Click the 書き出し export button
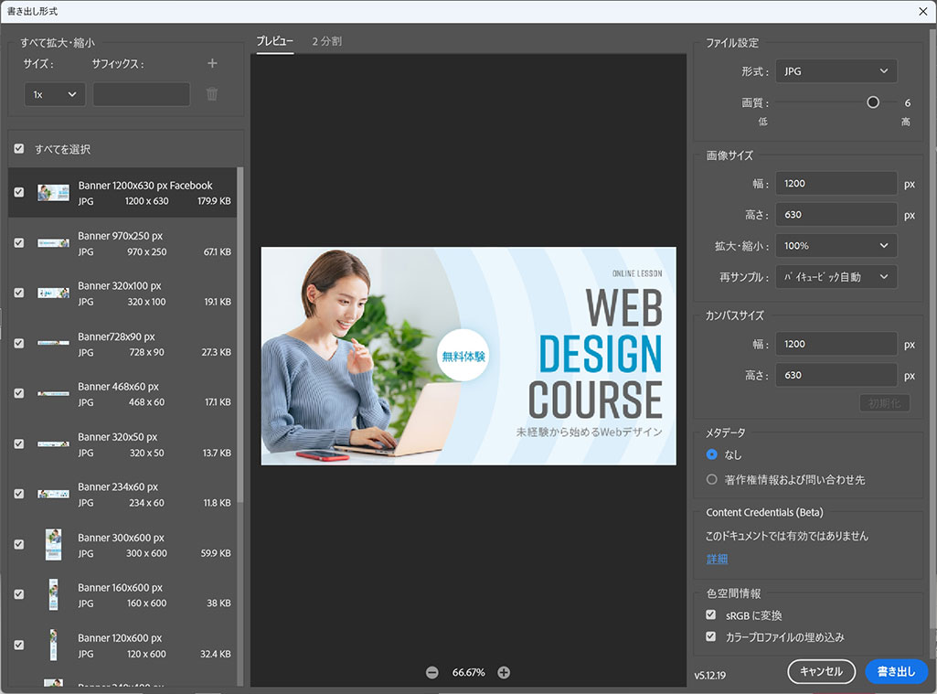937x694 pixels. [896, 672]
